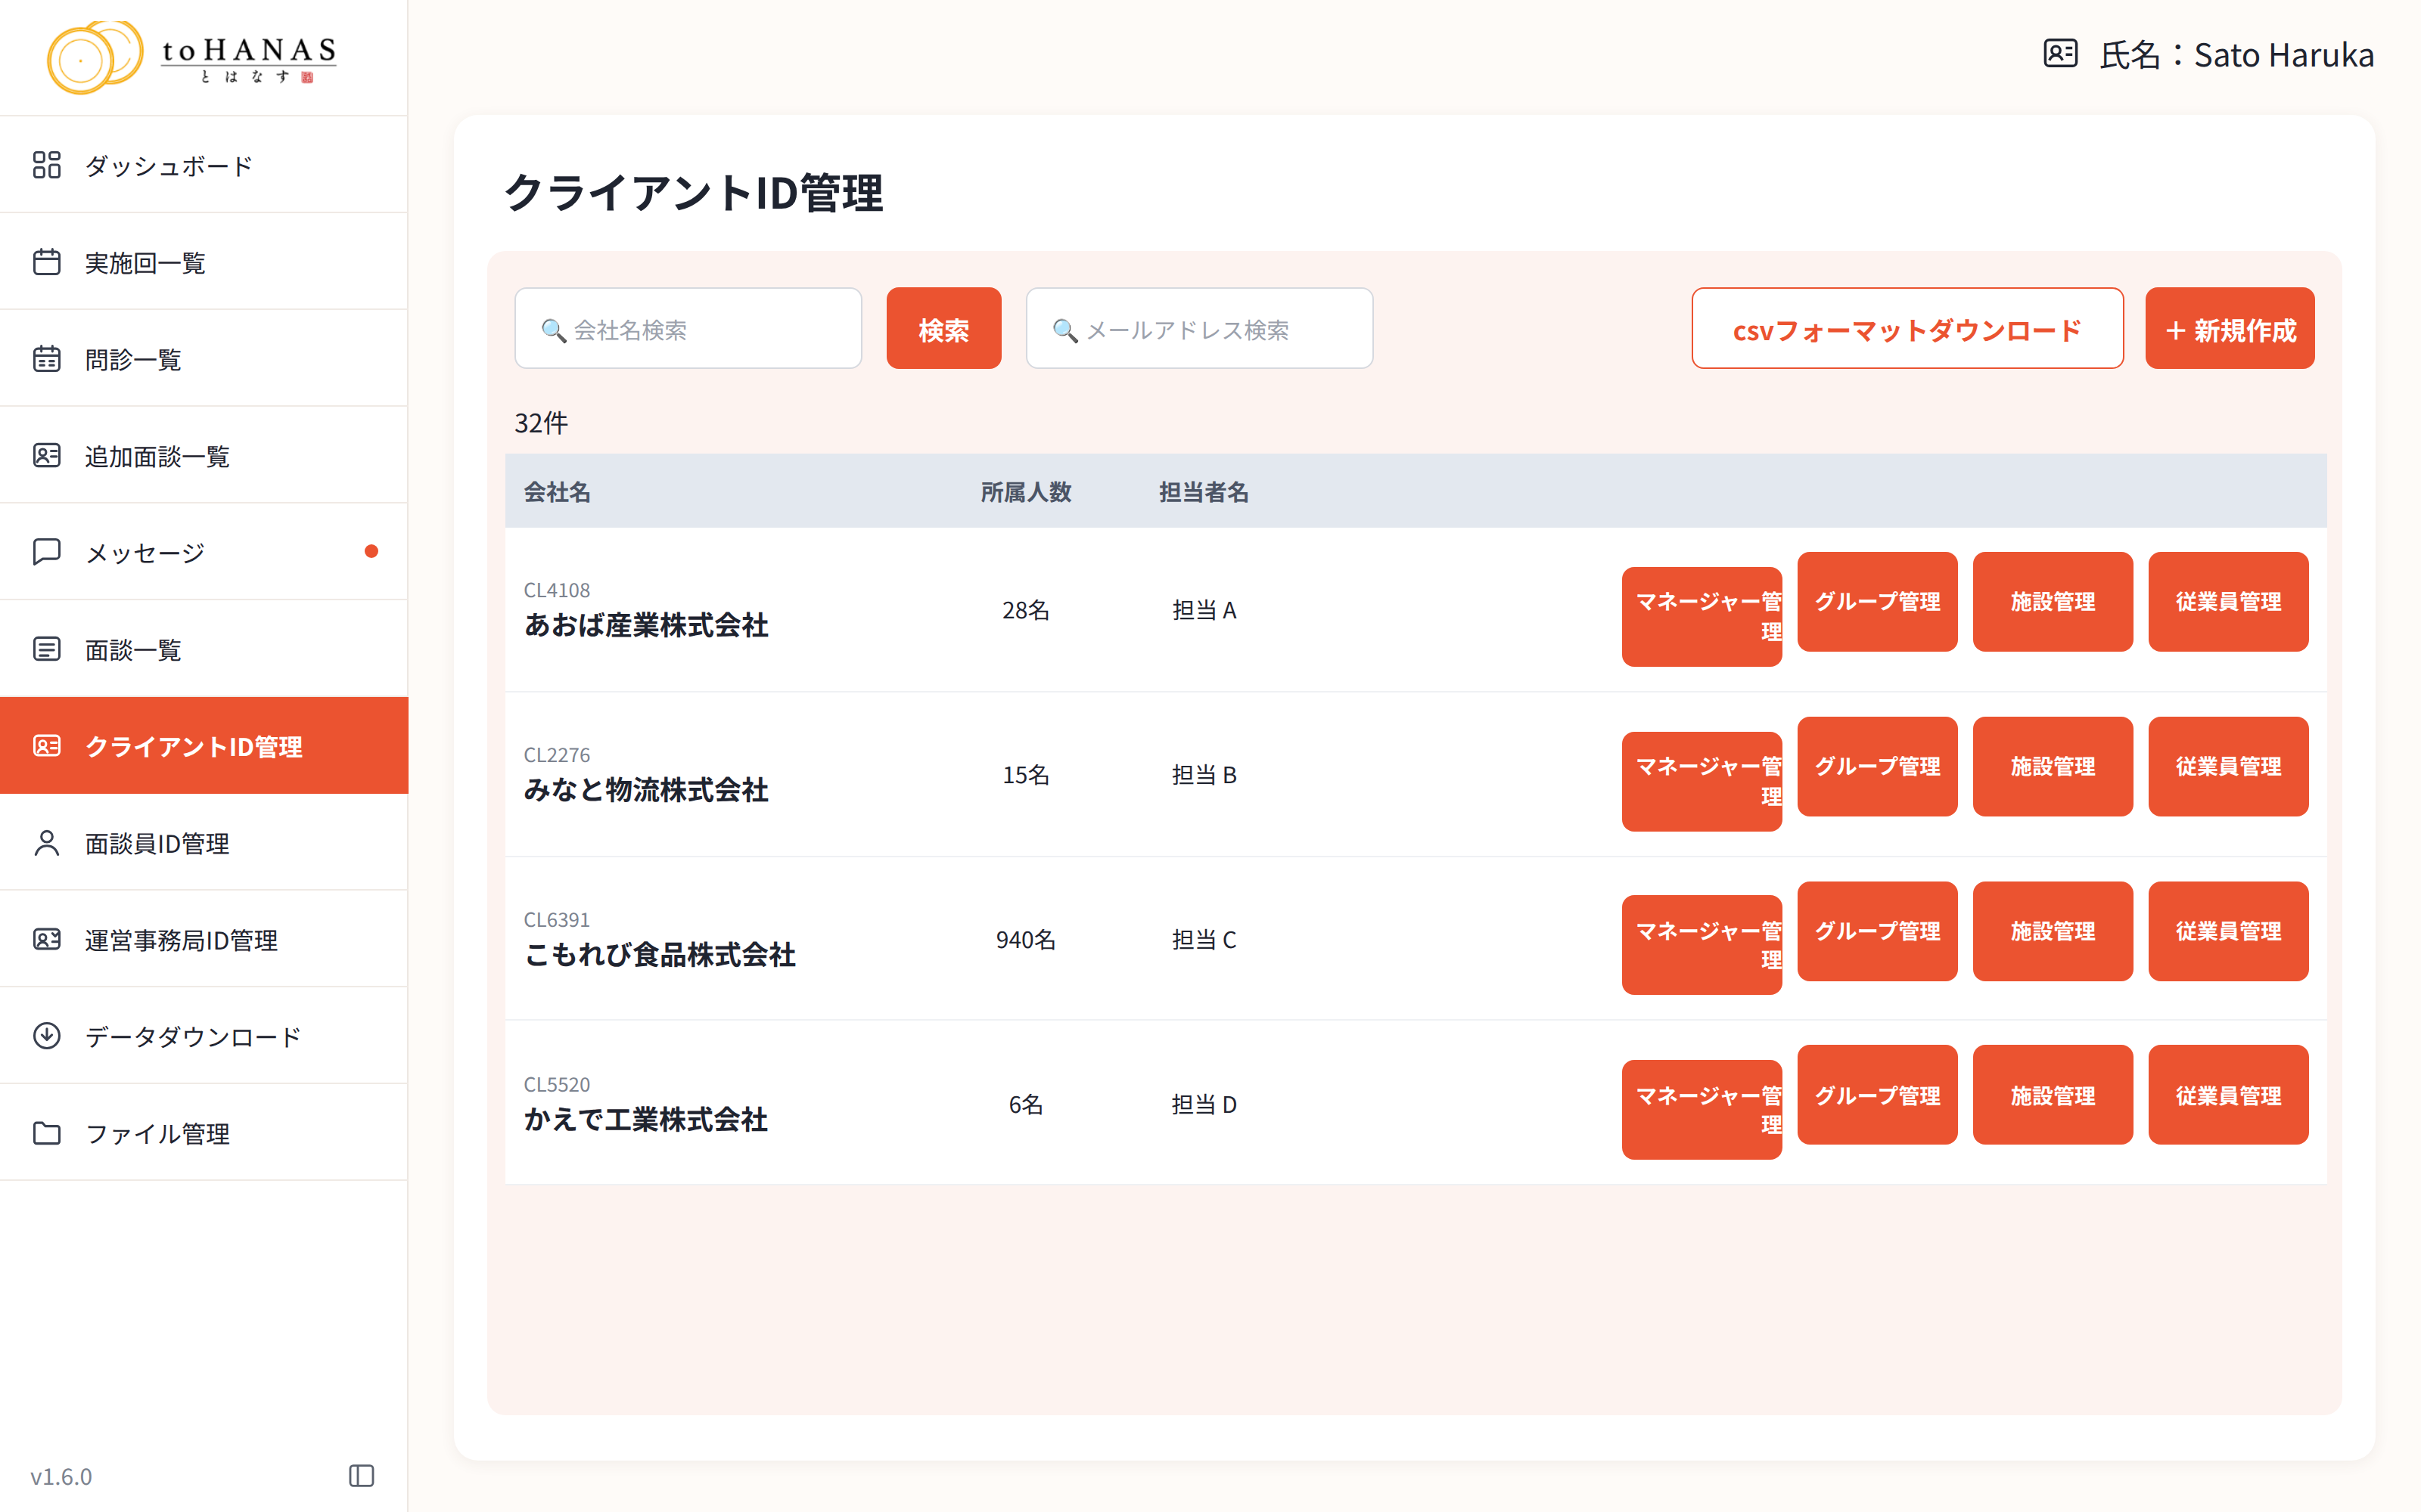2421x1512 pixels.
Task: Click the person icon beside 面談員ID管理
Action: [x=47, y=843]
